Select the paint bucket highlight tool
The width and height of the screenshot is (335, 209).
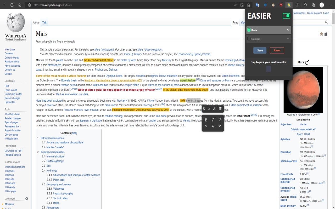(x=204, y=109)
